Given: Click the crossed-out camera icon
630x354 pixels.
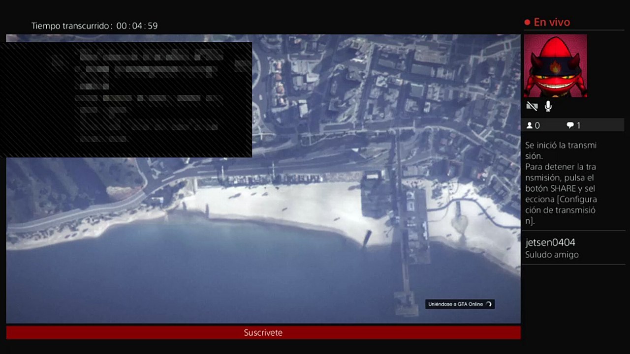Looking at the screenshot, I should (532, 106).
